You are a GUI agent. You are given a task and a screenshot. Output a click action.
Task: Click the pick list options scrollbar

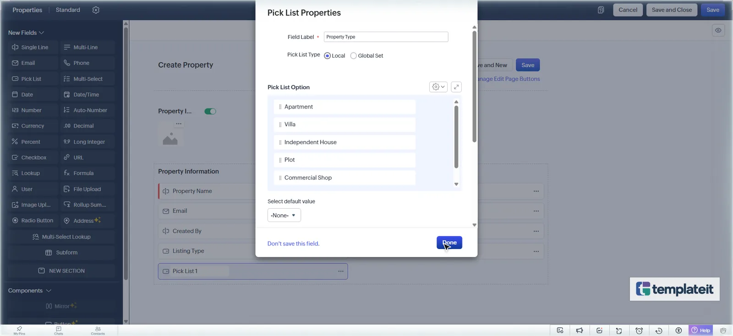click(x=456, y=137)
